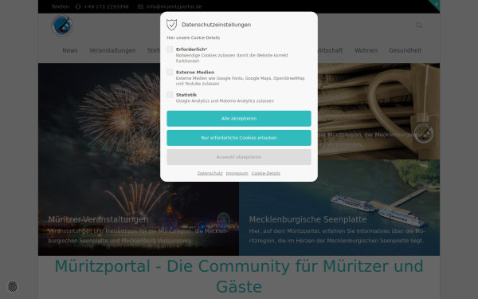The width and height of the screenshot is (478, 299).
Task: Click the phone headset icon
Action: [x=78, y=6]
